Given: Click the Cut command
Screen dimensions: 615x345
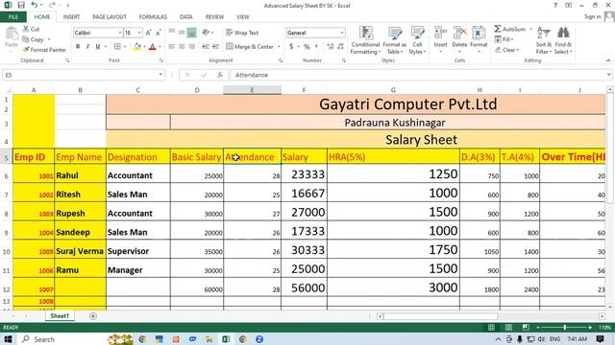Looking at the screenshot, I should pos(31,29).
